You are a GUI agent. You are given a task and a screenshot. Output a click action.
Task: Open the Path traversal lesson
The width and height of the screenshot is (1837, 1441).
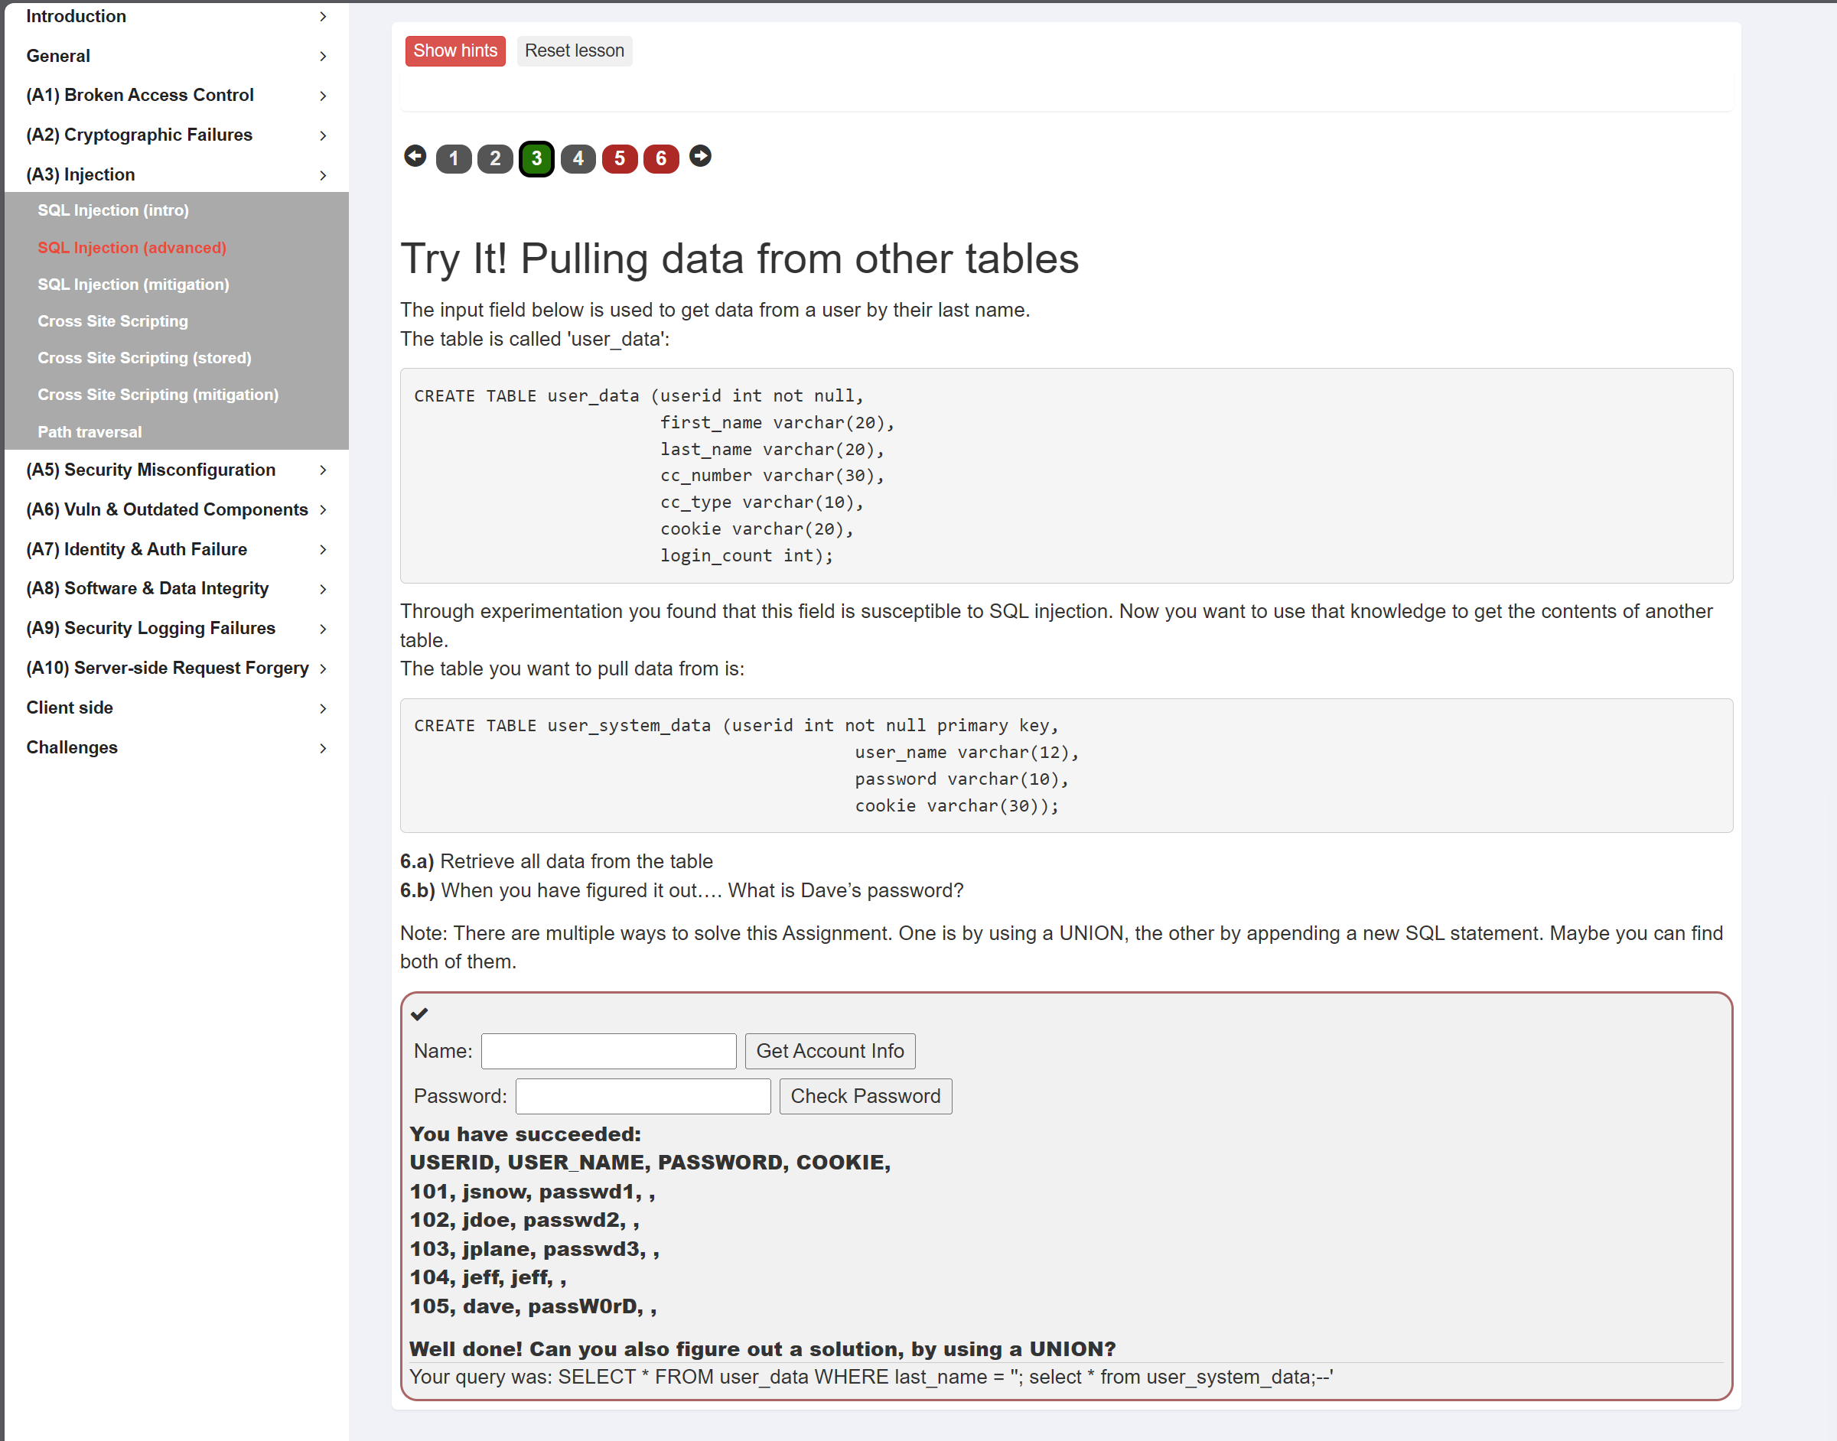click(x=90, y=432)
